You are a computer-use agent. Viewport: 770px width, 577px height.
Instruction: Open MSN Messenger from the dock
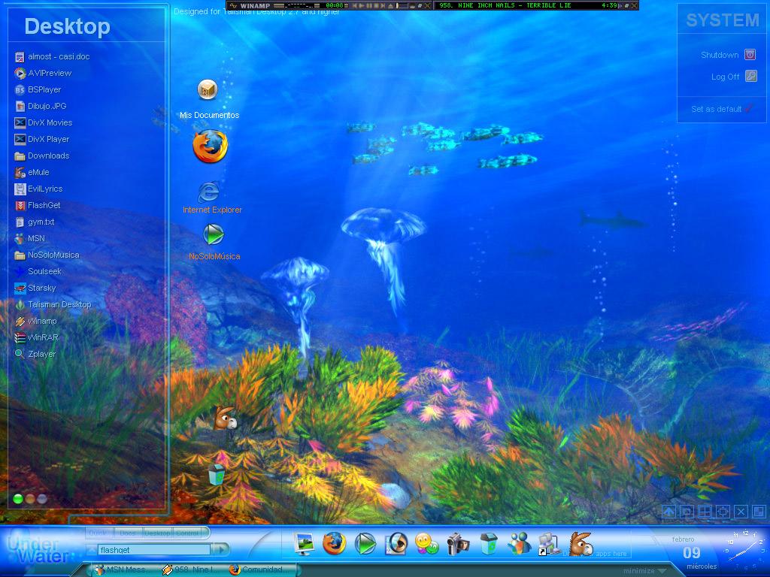[x=519, y=544]
